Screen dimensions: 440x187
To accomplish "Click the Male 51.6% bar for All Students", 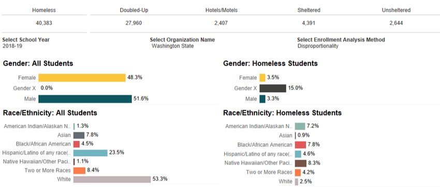I will 85,99.
